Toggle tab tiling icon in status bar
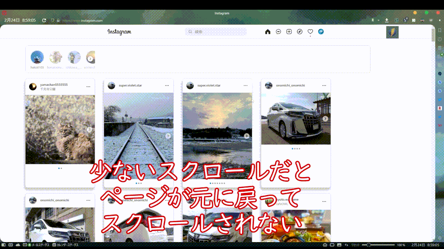The height and width of the screenshot is (249, 444). [x=10, y=245]
